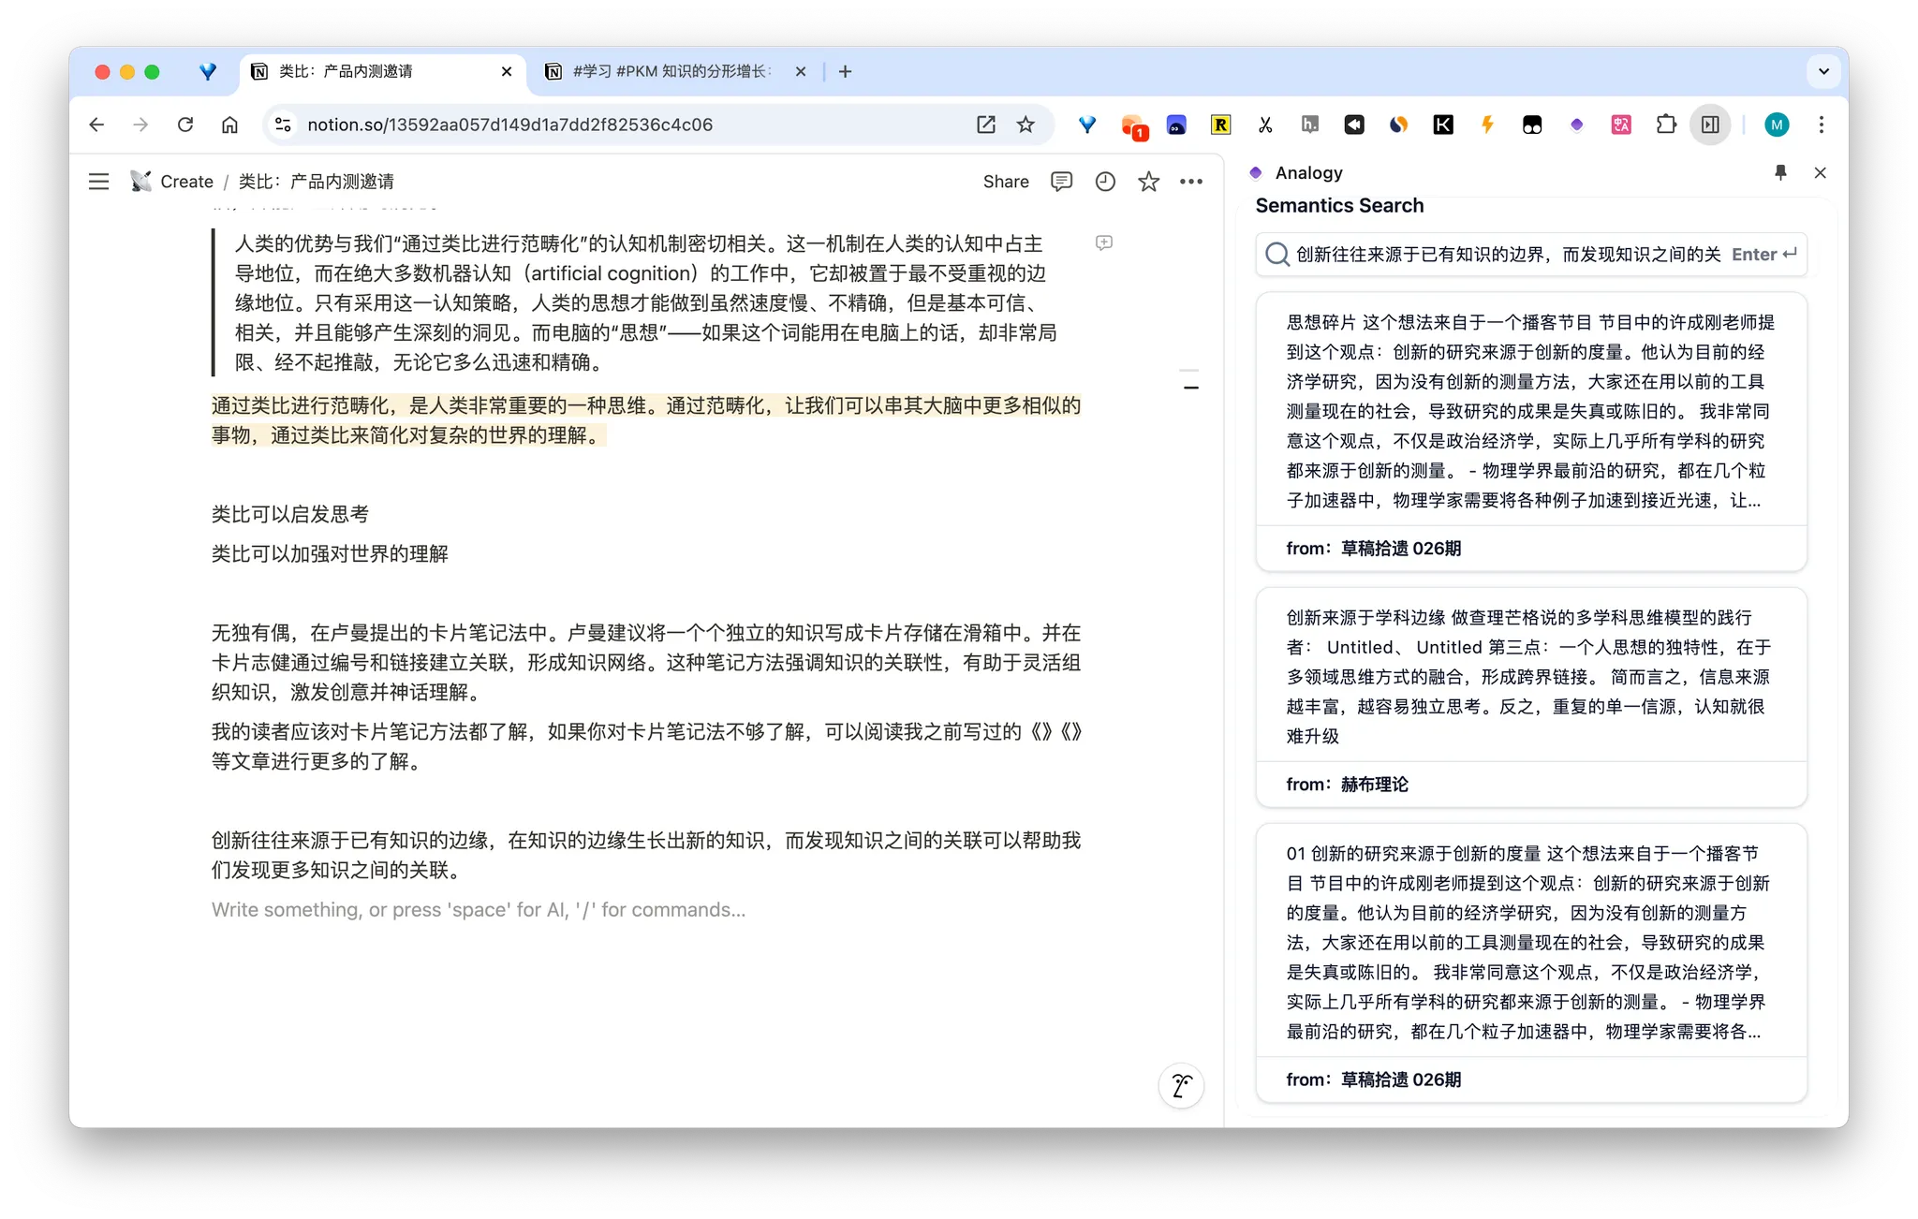
Task: Pin the Analogy panel
Action: pos(1780,172)
